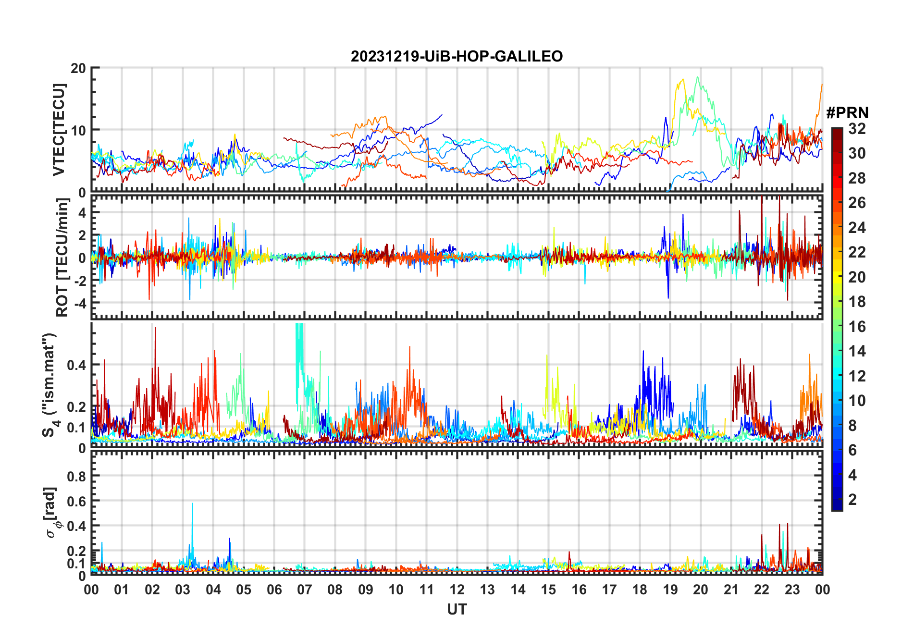Click the 12 hour tick on x-axis
The image size is (914, 639).
click(457, 590)
